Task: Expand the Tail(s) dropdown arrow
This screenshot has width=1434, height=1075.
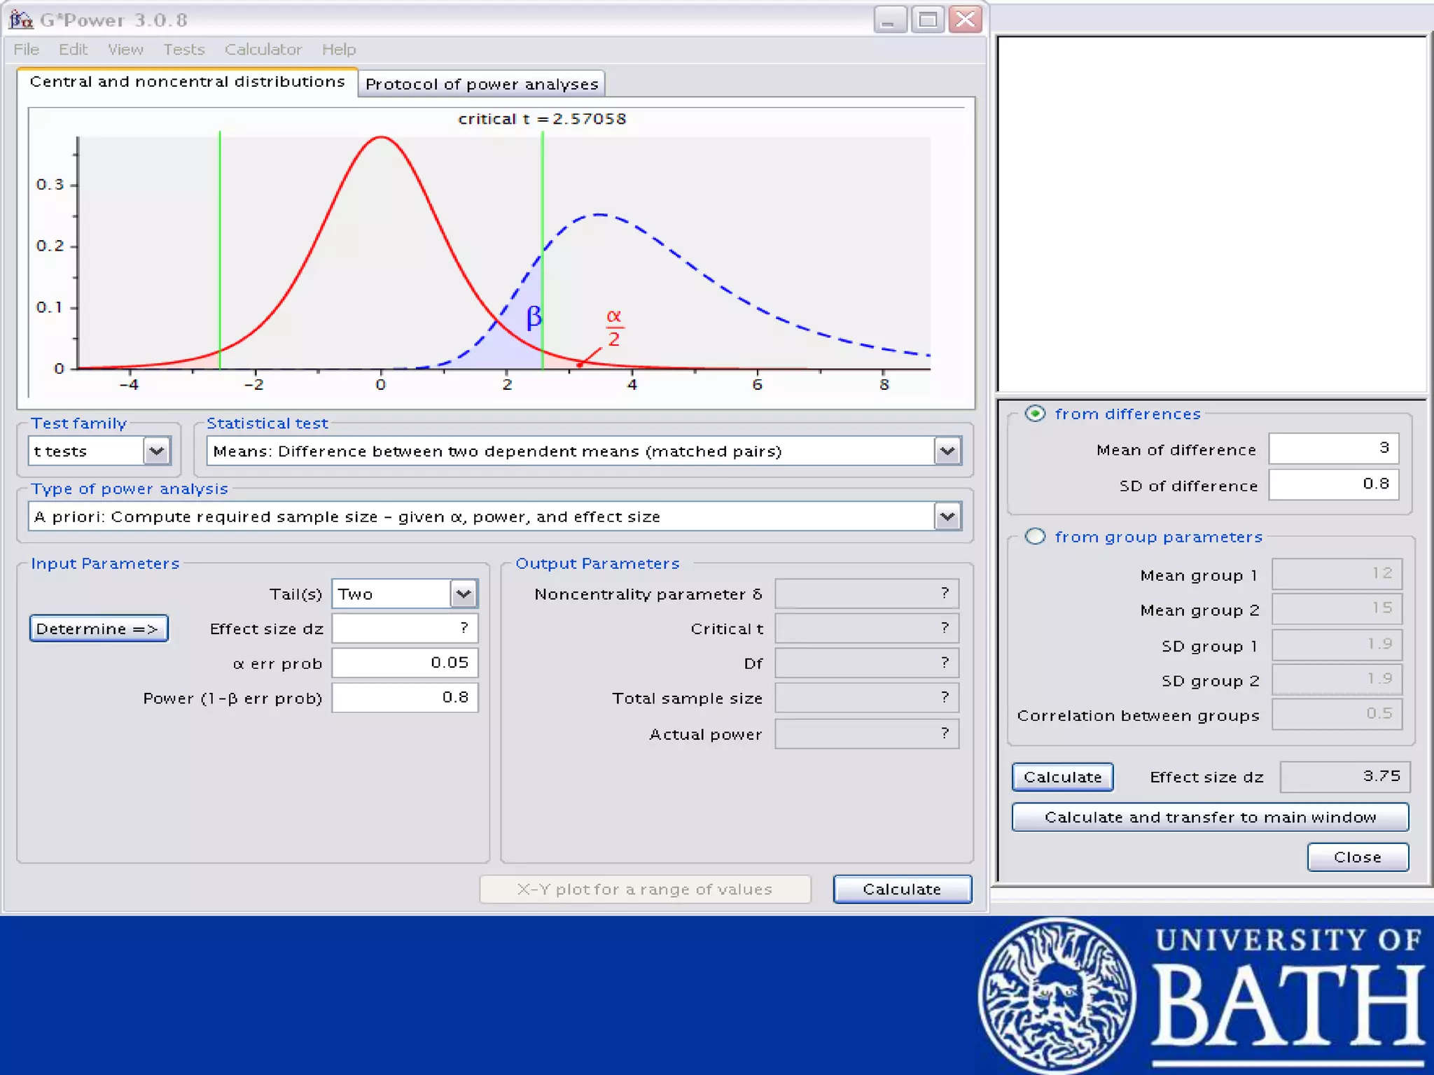Action: [463, 594]
